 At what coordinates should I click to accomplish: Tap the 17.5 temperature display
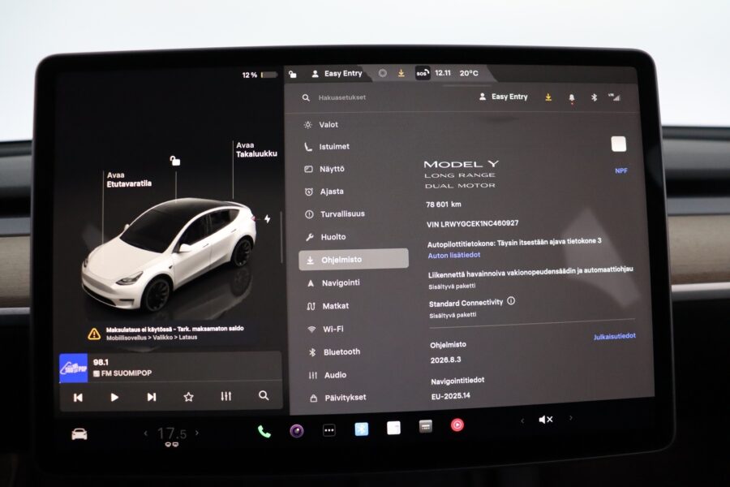(172, 434)
